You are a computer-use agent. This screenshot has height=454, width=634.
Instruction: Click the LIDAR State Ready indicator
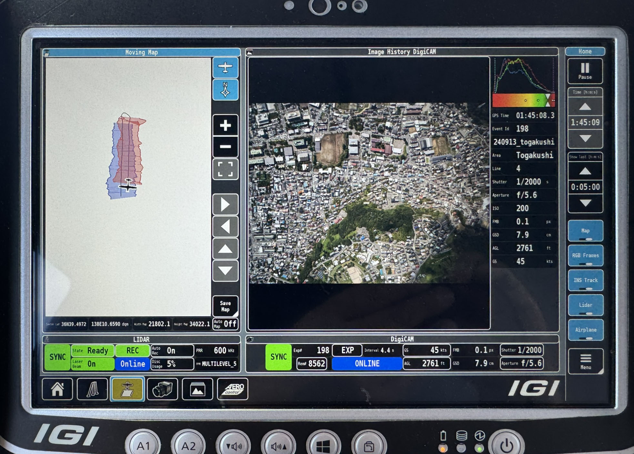tap(92, 350)
